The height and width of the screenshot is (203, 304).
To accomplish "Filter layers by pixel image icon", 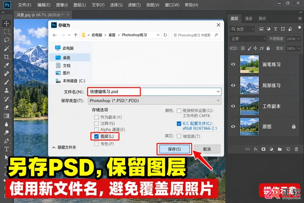I will coord(261,29).
